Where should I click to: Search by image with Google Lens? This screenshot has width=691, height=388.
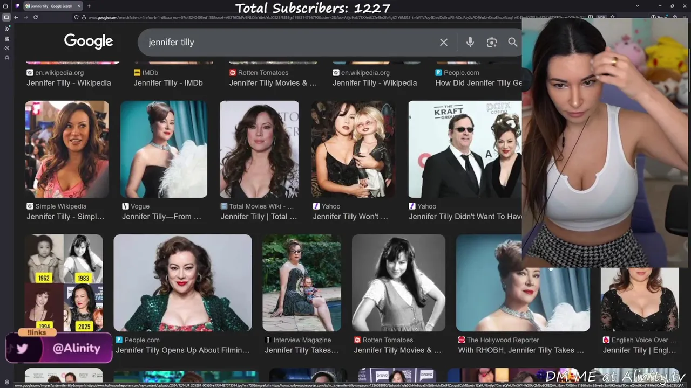[x=491, y=42]
